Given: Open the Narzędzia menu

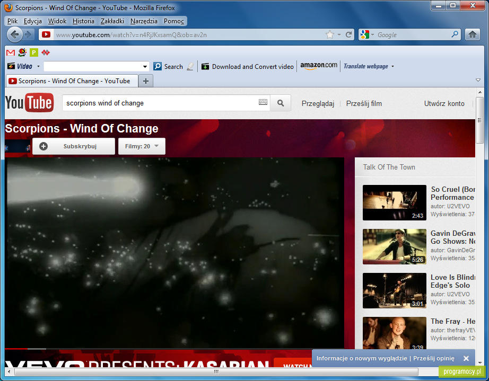Looking at the screenshot, I should [x=144, y=21].
